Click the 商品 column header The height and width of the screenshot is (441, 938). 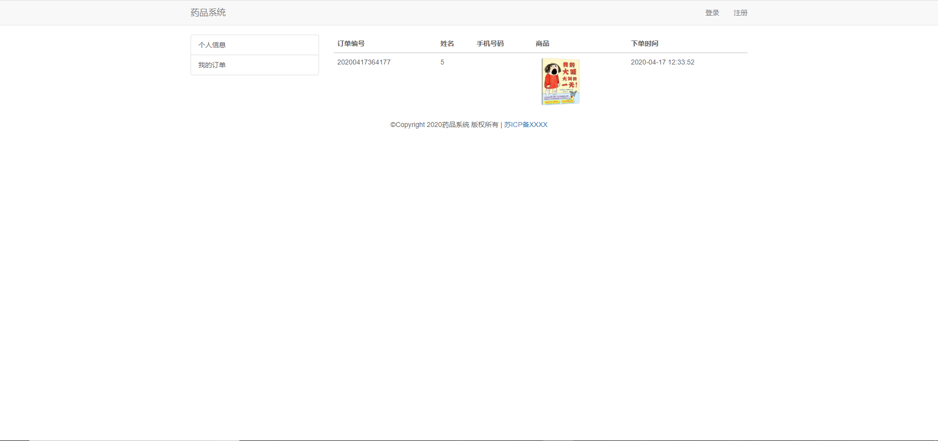542,43
